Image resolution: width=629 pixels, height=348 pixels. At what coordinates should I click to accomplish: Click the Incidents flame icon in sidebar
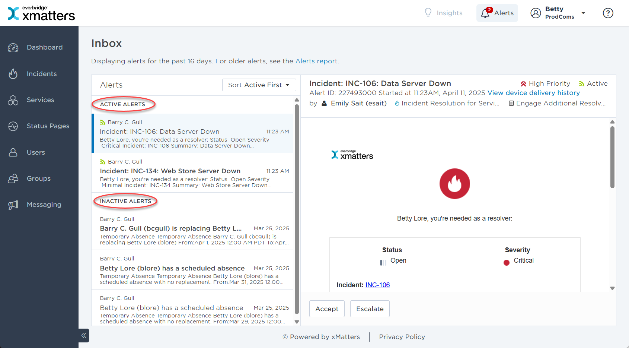coord(13,74)
